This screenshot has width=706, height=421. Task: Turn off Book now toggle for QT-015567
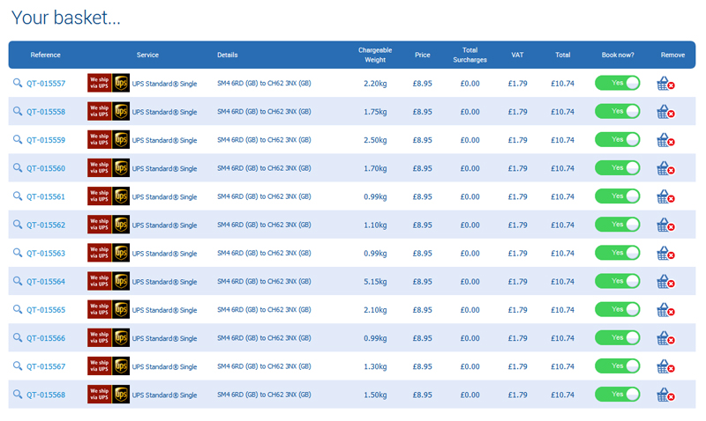617,366
